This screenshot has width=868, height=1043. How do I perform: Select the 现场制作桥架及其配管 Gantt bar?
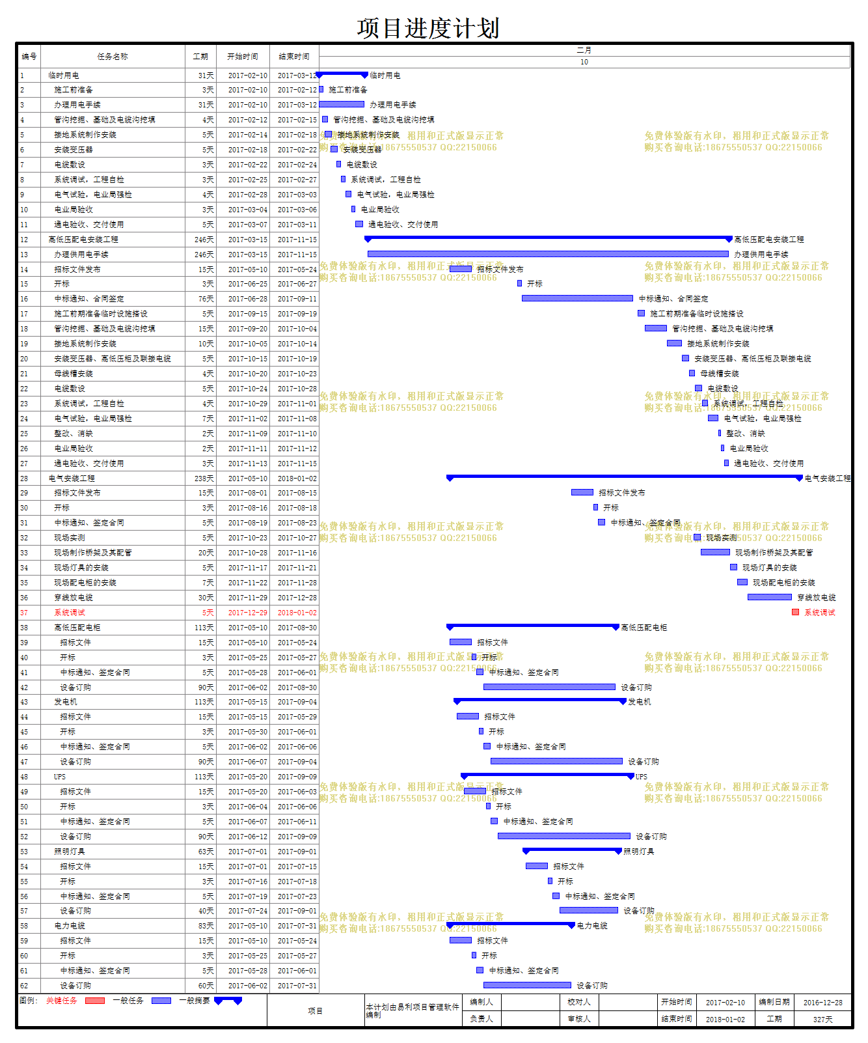tap(715, 552)
